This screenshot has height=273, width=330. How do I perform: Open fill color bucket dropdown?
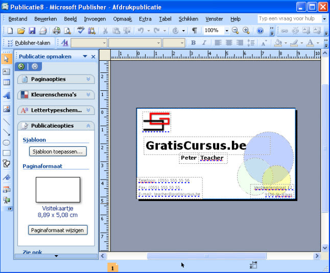click(x=286, y=43)
